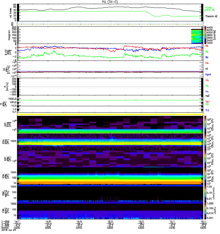
Task: Click the 0300 time tick label
Action: (x=110, y=228)
